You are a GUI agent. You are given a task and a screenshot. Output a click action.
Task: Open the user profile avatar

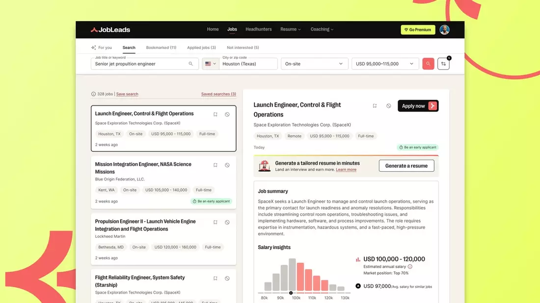point(444,30)
